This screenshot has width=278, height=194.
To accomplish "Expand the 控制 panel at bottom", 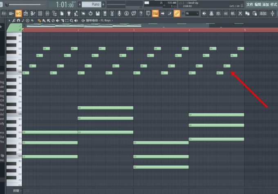I will pos(17,190).
